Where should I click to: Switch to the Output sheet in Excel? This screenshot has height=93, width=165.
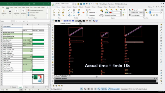[x=14, y=87]
